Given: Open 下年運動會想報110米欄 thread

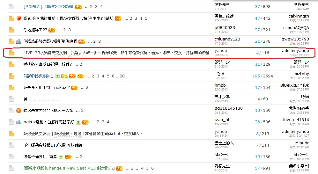Looking at the screenshot, I should tap(53, 145).
